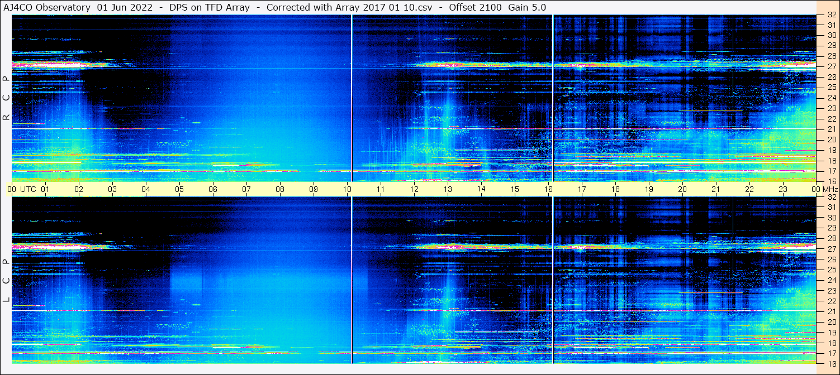Select hour label 14 on time axis
The width and height of the screenshot is (840, 375).
pyautogui.click(x=481, y=189)
